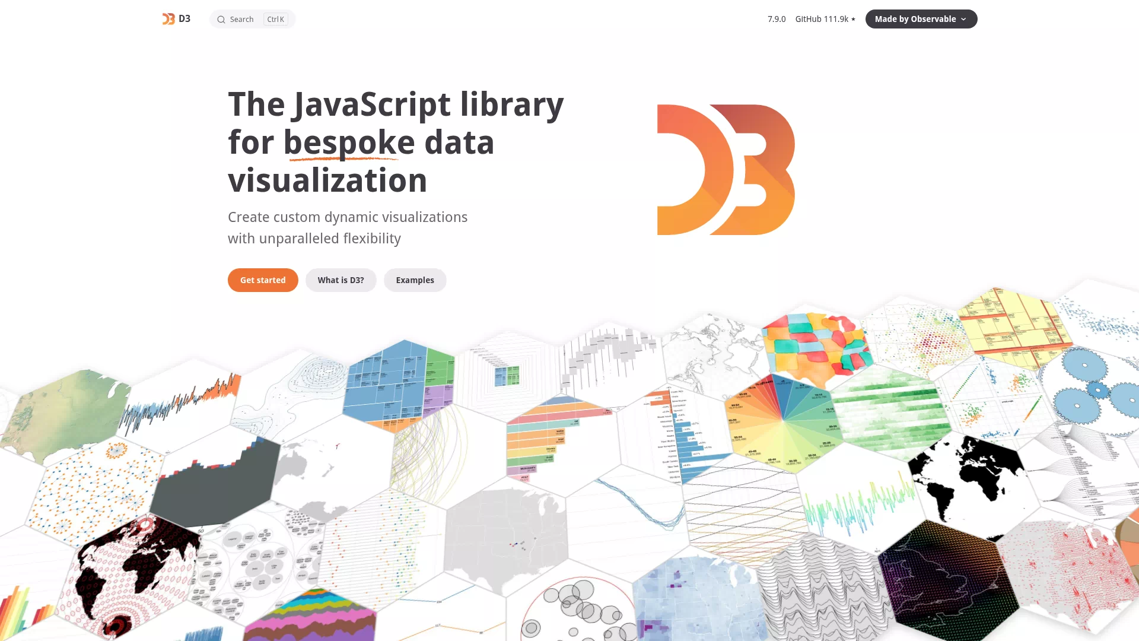Open the GitHub 111.9k stars link
The image size is (1139, 641).
point(825,19)
